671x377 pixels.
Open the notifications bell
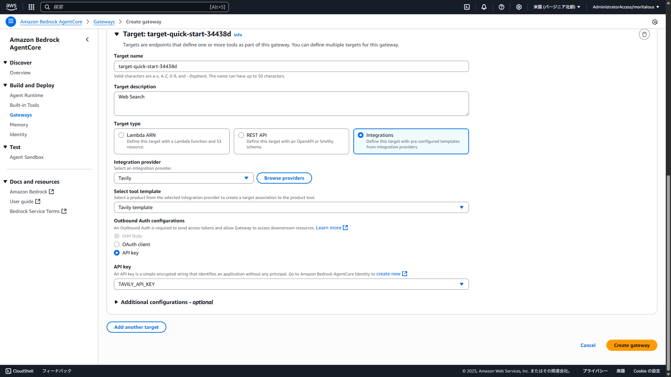tap(484, 7)
